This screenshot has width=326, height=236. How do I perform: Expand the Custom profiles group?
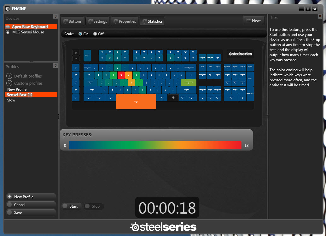pyautogui.click(x=9, y=83)
